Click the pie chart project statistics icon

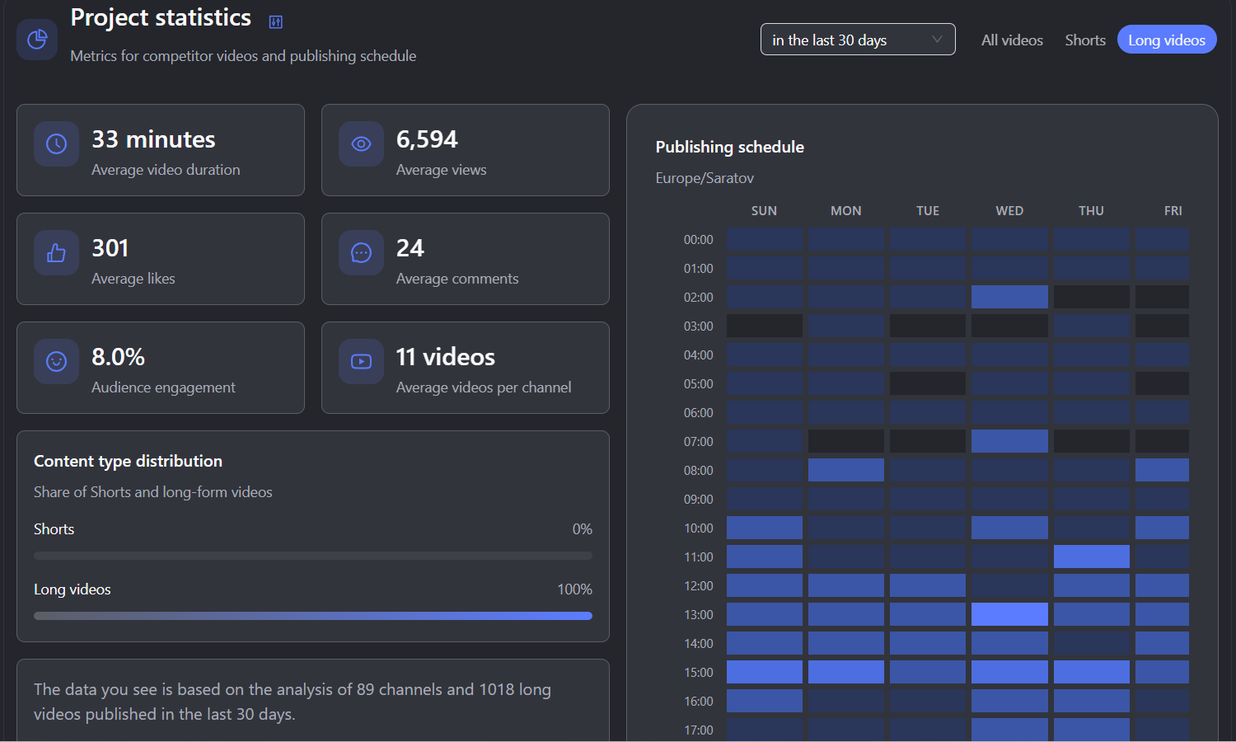[37, 40]
